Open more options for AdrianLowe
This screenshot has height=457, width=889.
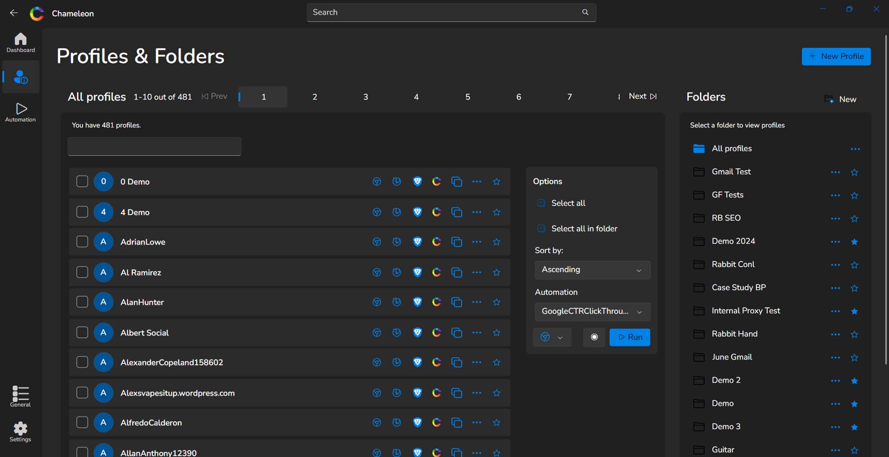pyautogui.click(x=477, y=242)
